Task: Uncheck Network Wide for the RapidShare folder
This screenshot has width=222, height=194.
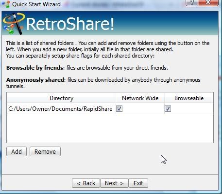Action: coord(120,109)
